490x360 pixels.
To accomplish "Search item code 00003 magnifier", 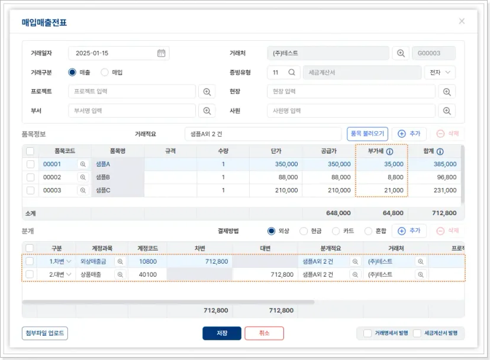I will click(83, 190).
